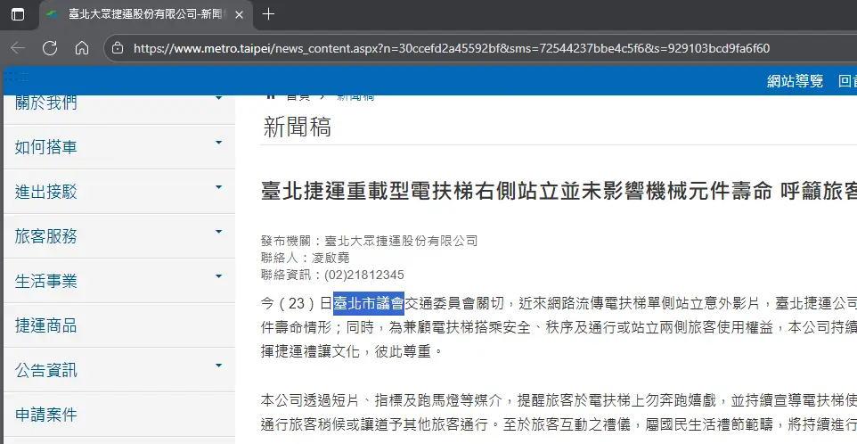Viewport: 857px width, 444px height.
Task: Click dropdown arrow beside 進出接駁
Action: [x=218, y=187]
